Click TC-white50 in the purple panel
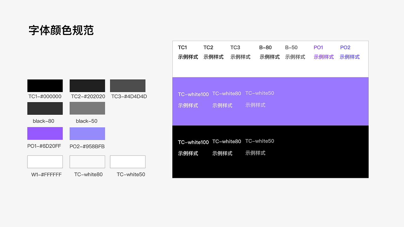The width and height of the screenshot is (404, 227). 260,93
